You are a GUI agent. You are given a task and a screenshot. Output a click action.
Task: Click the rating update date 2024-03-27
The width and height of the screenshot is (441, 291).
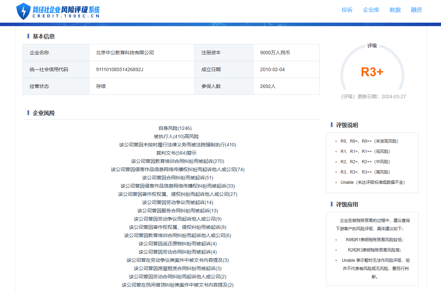point(394,97)
